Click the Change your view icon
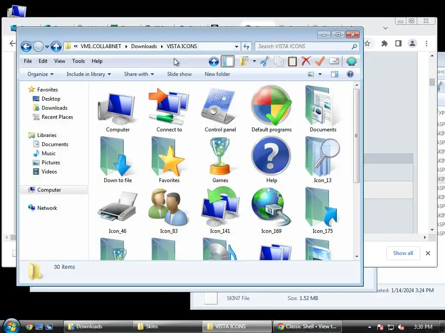445x333 pixels. [311, 74]
